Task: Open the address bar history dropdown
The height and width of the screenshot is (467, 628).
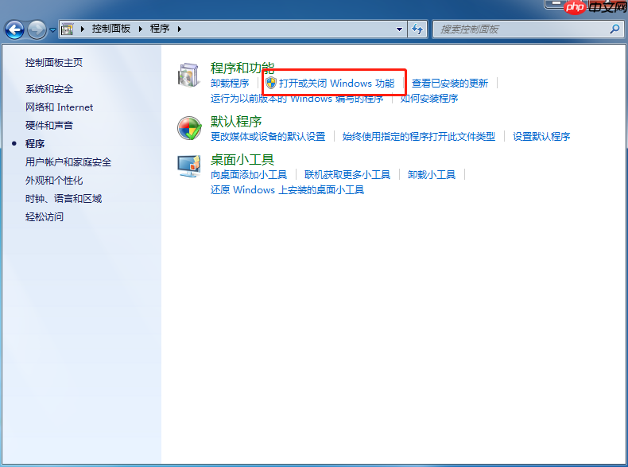Action: (399, 29)
